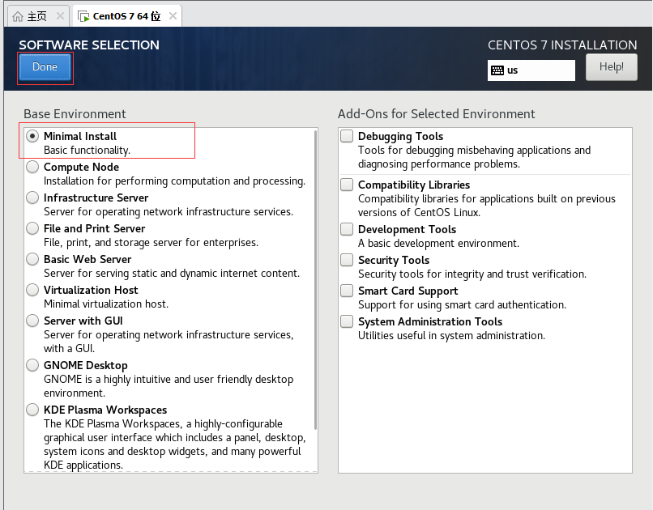Click 'Security tools for integrity and trust verification.' text
653x510 pixels.
(472, 274)
